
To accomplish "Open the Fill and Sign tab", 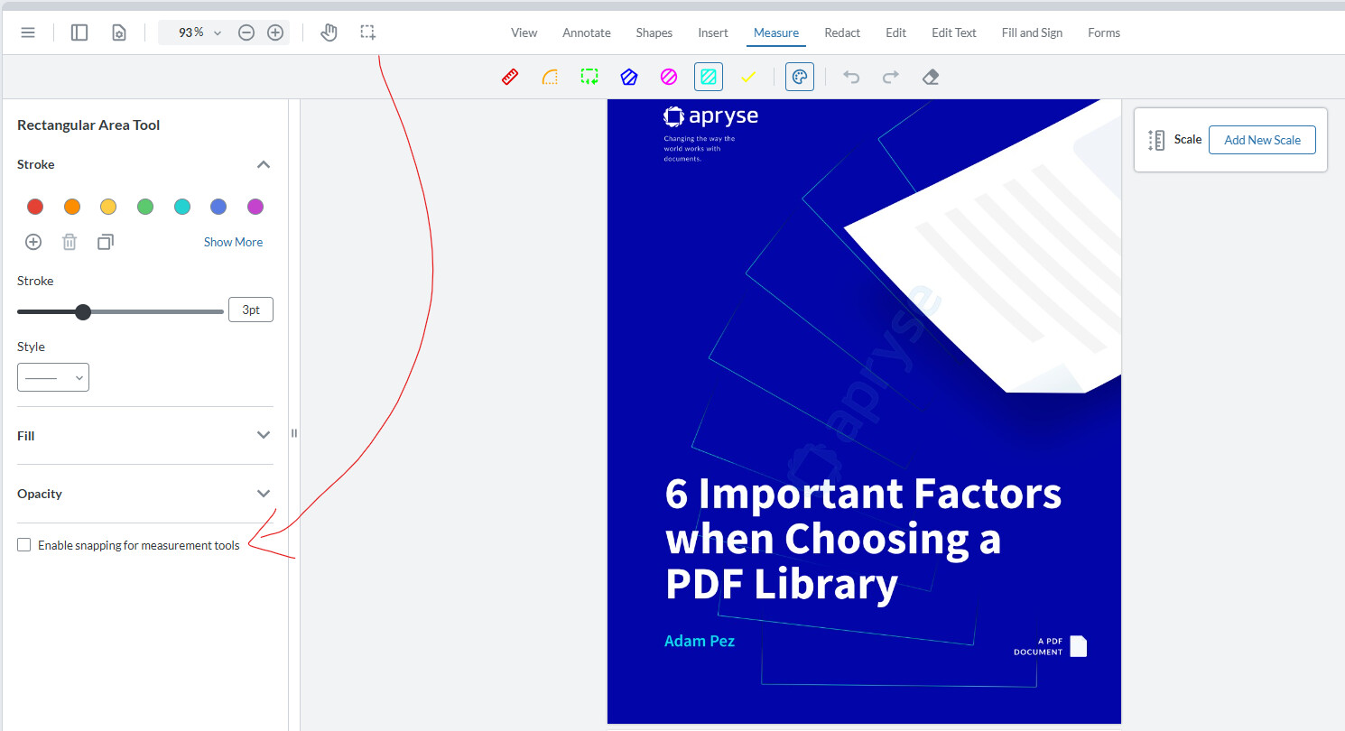I will click(1032, 32).
